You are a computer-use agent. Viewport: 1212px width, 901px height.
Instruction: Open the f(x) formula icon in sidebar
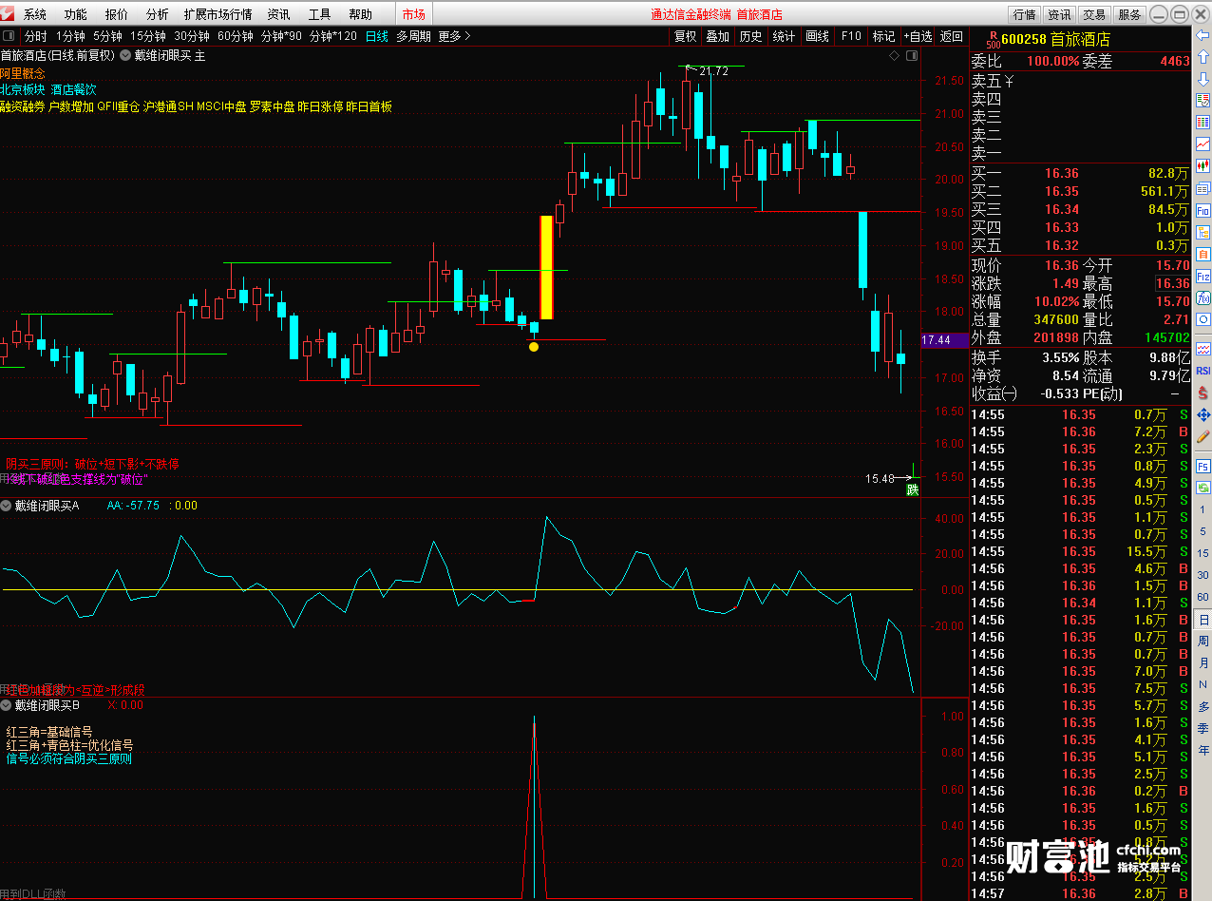pos(1203,297)
